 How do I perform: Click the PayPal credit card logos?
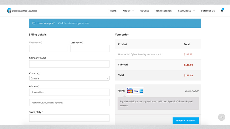click(x=135, y=91)
